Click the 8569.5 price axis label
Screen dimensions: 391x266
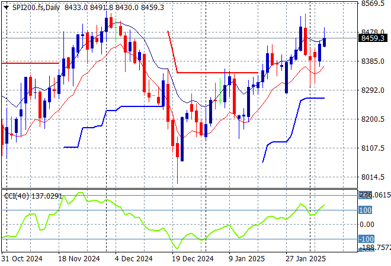(373, 4)
